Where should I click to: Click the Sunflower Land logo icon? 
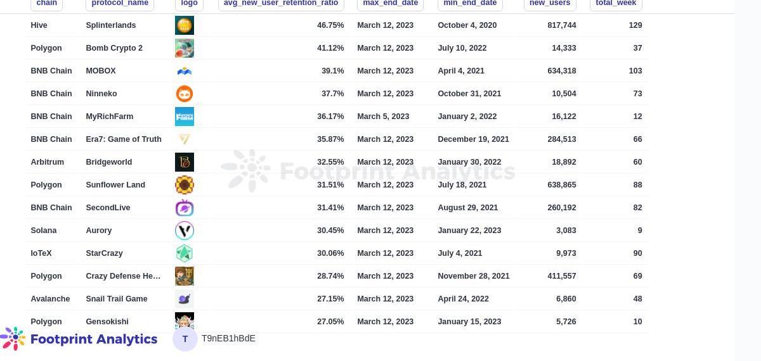click(184, 185)
